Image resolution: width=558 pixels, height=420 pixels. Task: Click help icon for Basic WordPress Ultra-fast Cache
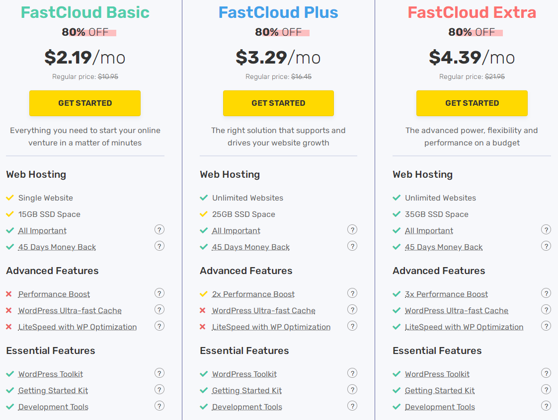click(159, 310)
